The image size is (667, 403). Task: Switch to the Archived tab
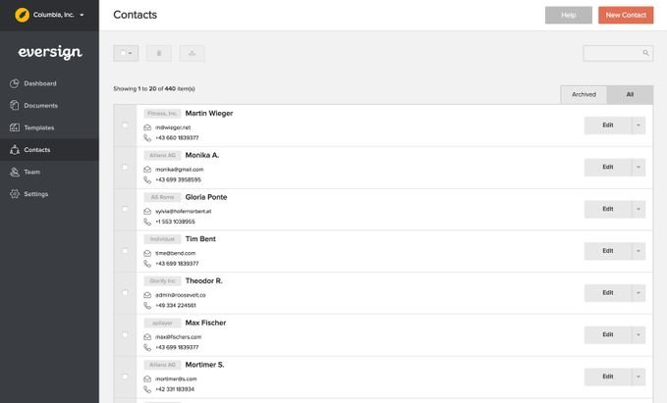pyautogui.click(x=584, y=95)
